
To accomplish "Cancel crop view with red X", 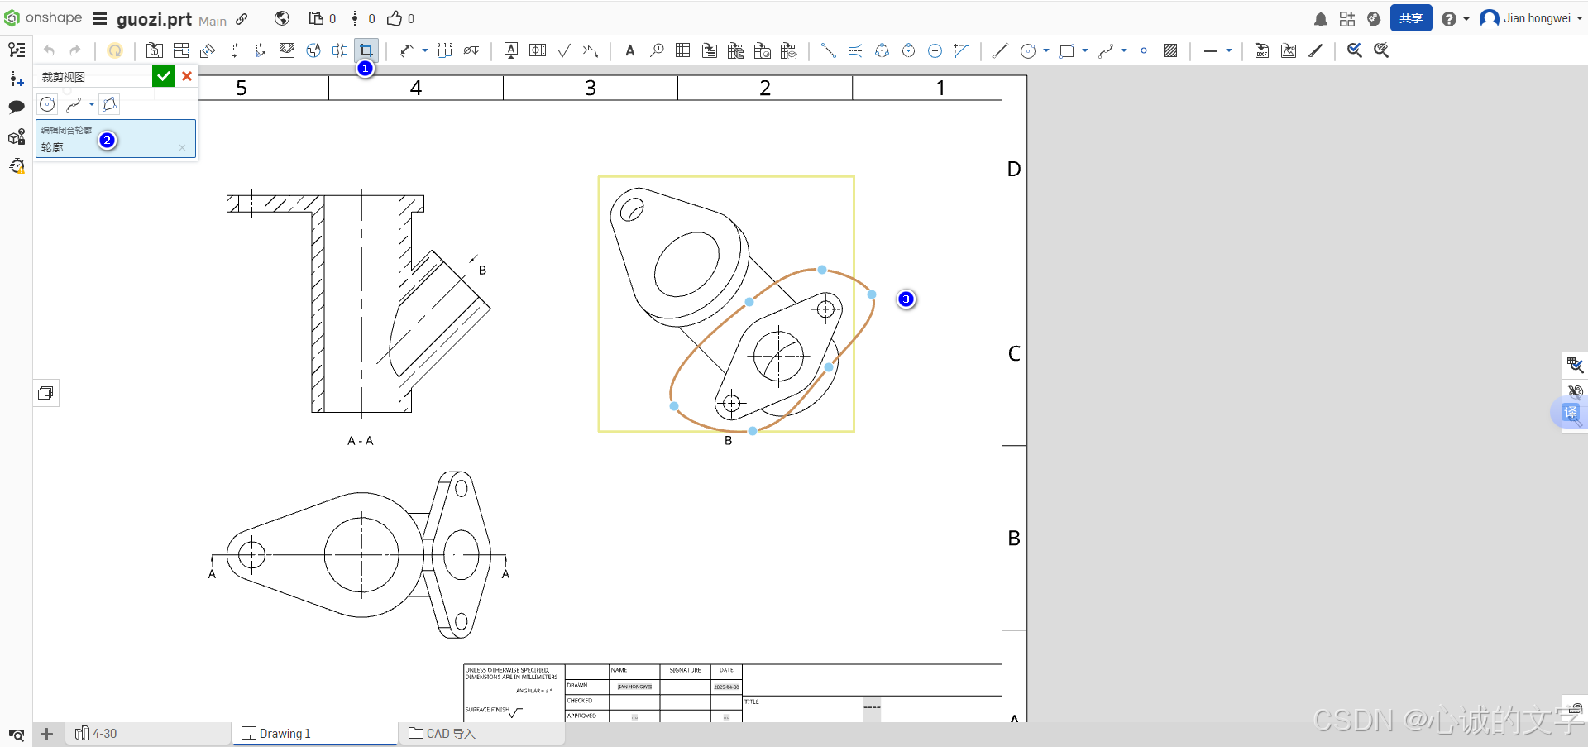I will point(187,76).
